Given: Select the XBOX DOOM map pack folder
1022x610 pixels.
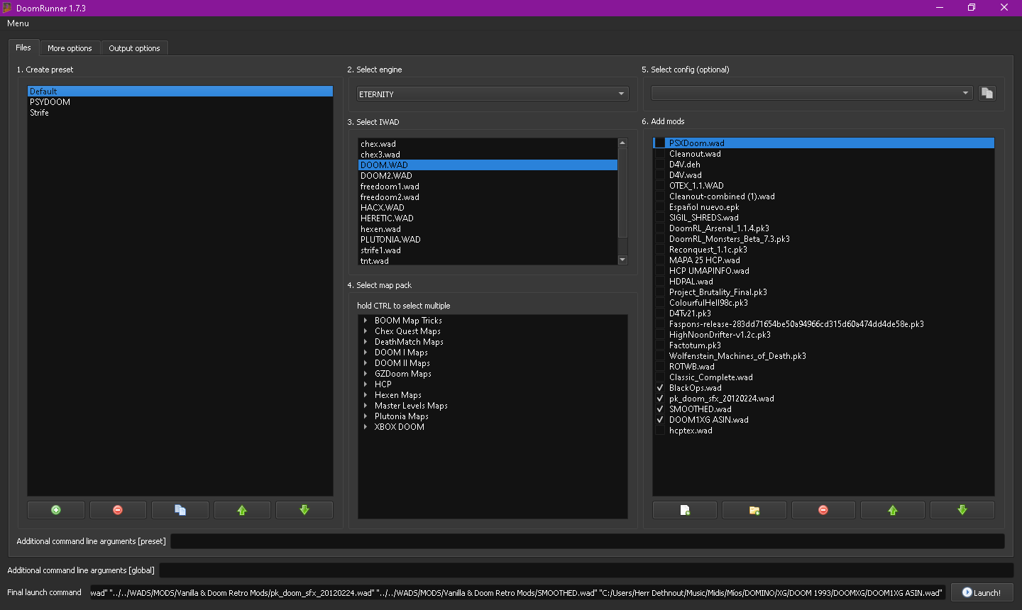Looking at the screenshot, I should coord(400,427).
